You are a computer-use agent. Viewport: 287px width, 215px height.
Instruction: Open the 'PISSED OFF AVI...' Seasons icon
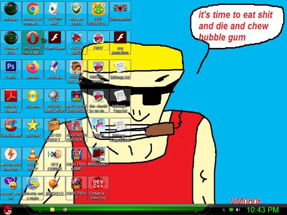[x=76, y=71]
